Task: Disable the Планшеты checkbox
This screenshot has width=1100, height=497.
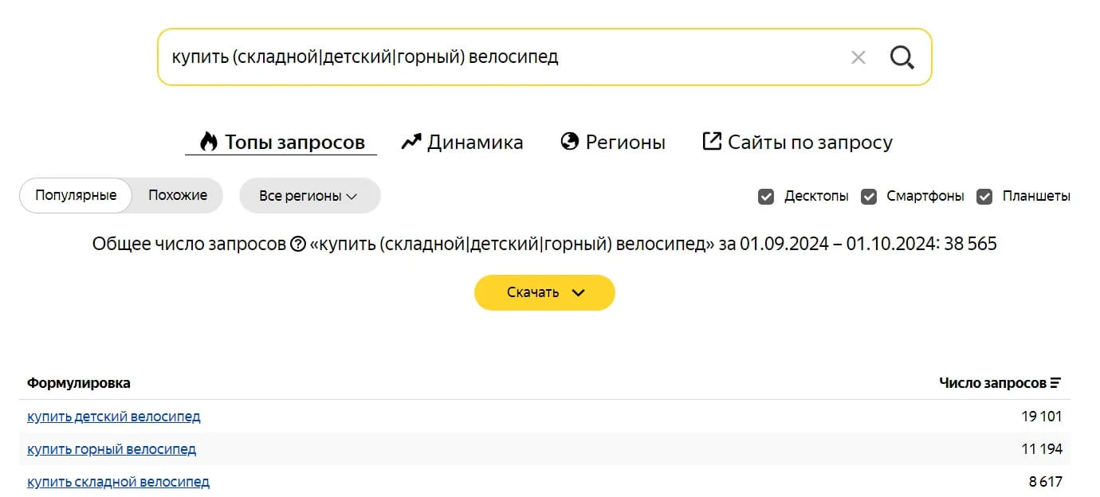Action: pos(984,197)
